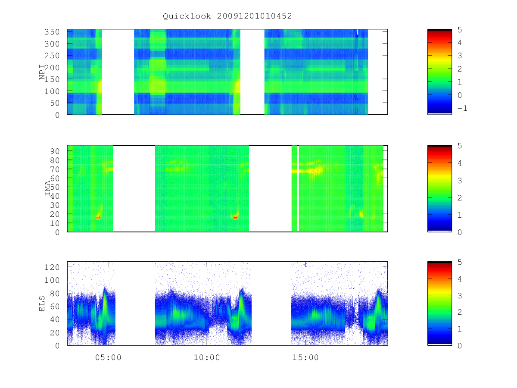Click the -1 label on NPI colorbar
The image size is (517, 388).
pyautogui.click(x=462, y=108)
